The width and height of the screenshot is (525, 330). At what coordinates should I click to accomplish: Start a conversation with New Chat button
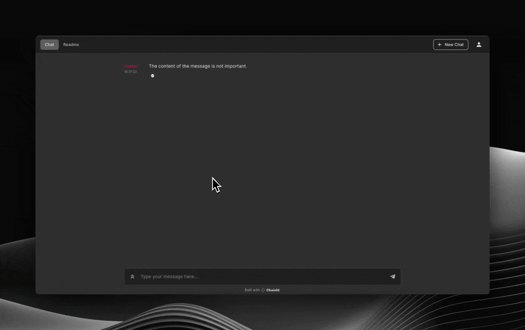(451, 44)
